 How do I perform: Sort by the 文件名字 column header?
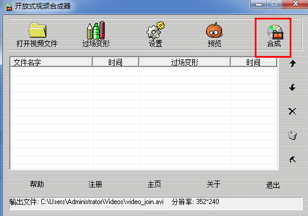click(x=51, y=62)
